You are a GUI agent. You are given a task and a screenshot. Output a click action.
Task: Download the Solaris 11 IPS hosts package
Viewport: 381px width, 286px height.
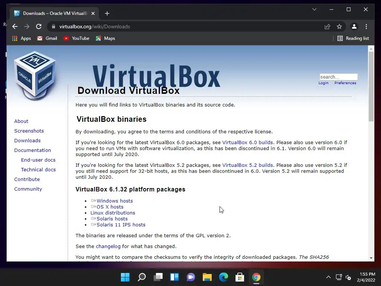pos(121,225)
